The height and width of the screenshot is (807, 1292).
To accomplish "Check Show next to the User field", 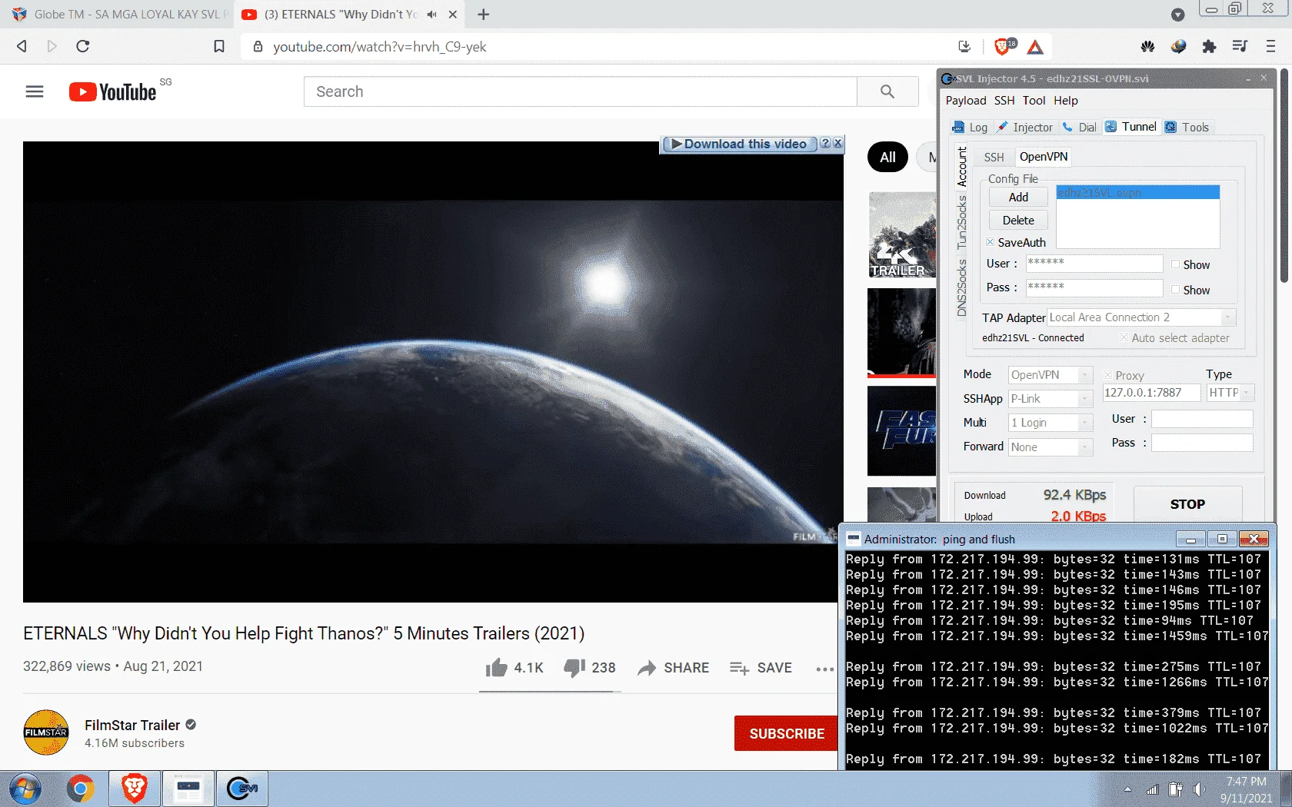I will (1175, 264).
